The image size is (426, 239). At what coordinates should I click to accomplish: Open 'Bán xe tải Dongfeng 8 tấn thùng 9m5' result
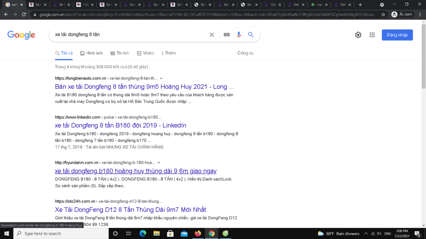(x=144, y=87)
